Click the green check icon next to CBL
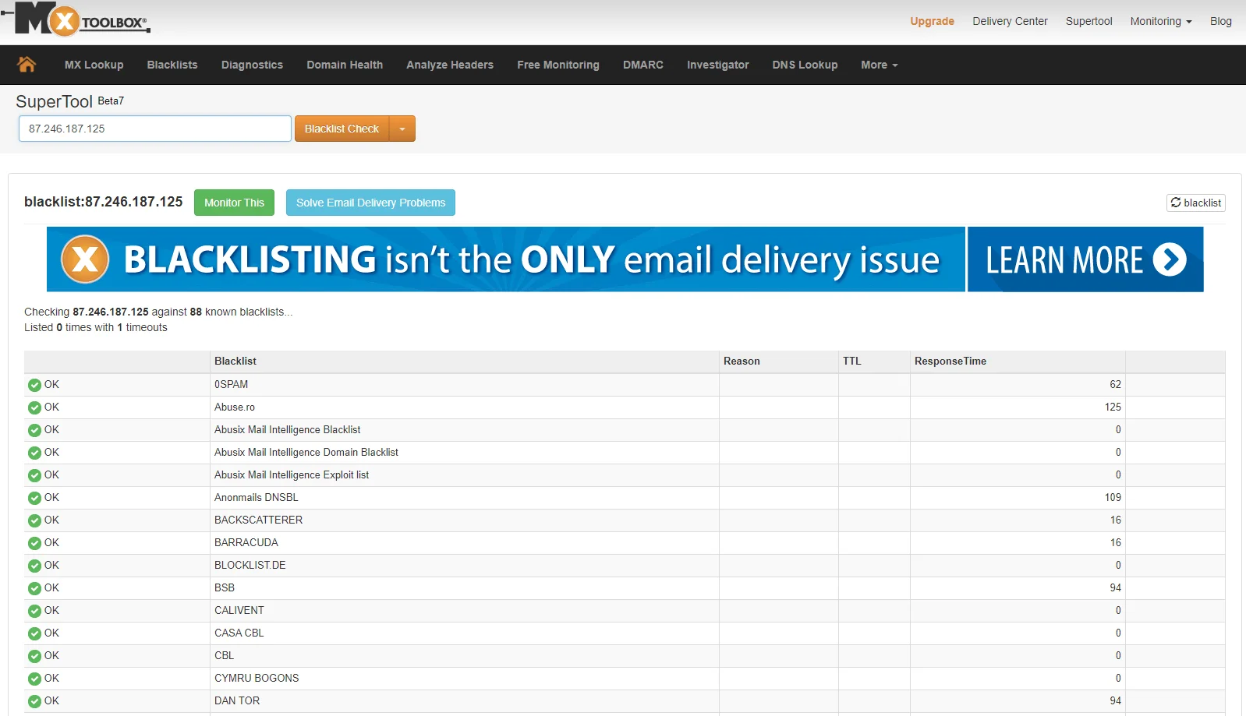This screenshot has height=716, width=1246. pos(34,656)
